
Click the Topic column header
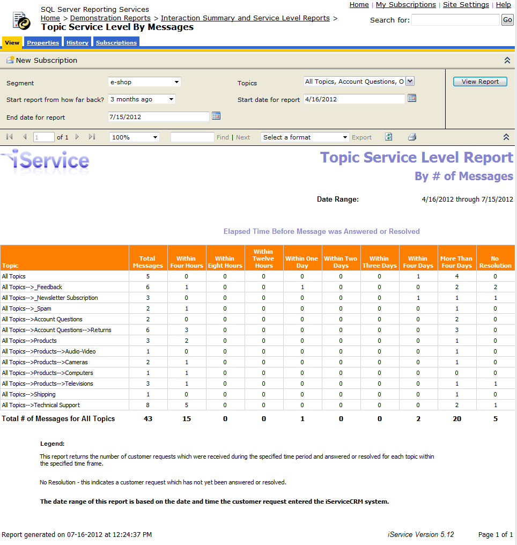point(64,258)
